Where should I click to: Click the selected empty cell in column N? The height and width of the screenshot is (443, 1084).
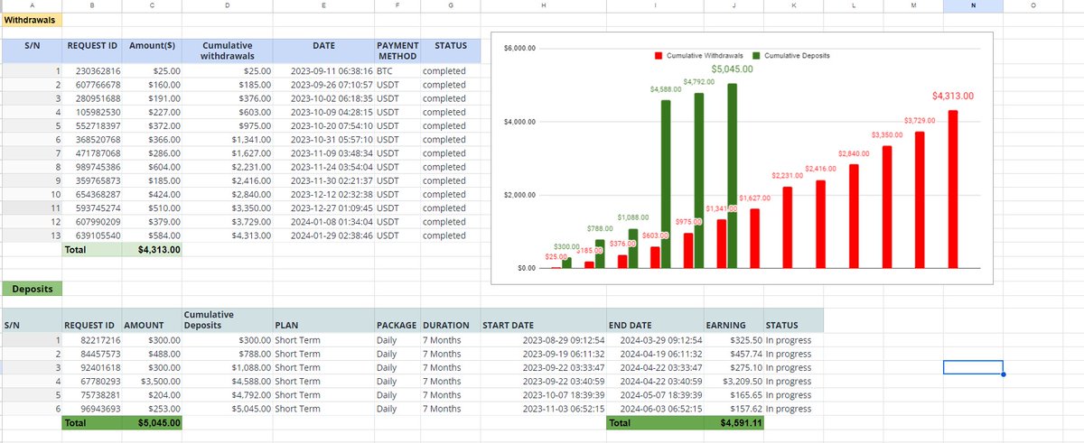pos(973,367)
